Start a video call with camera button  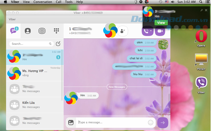click(x=160, y=31)
